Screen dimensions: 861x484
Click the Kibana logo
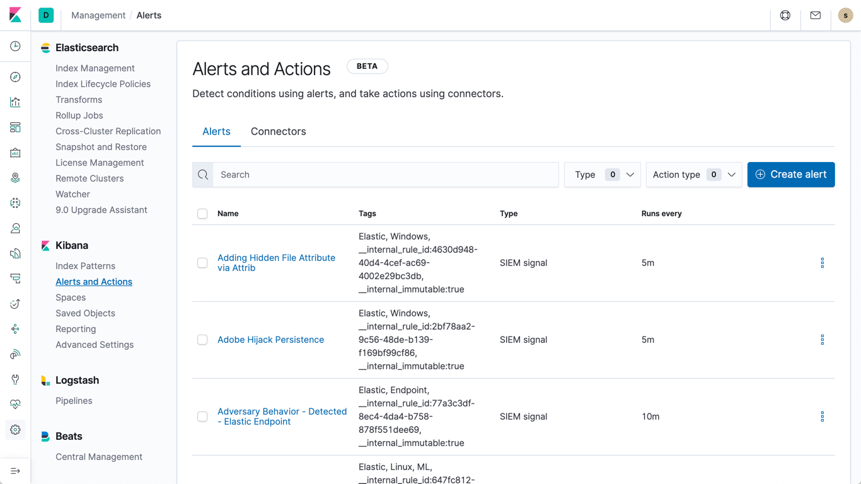pyautogui.click(x=15, y=15)
